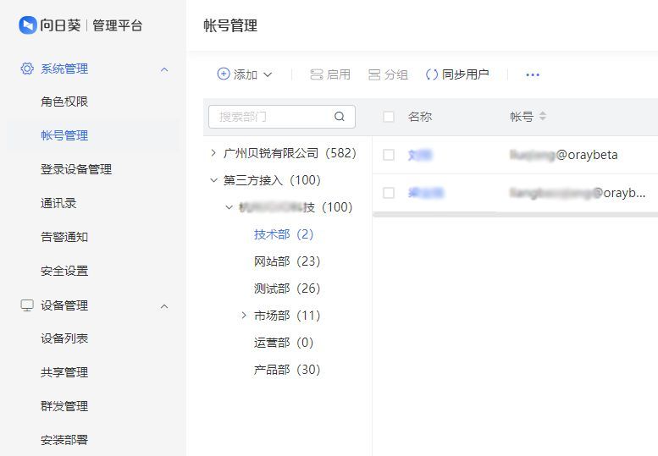Image resolution: width=658 pixels, height=456 pixels.
Task: Click the 添加 button
Action: point(245,74)
